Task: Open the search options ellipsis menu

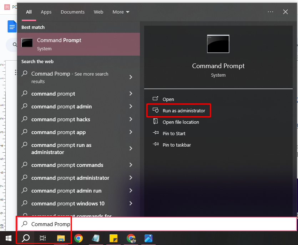Action: (x=271, y=12)
